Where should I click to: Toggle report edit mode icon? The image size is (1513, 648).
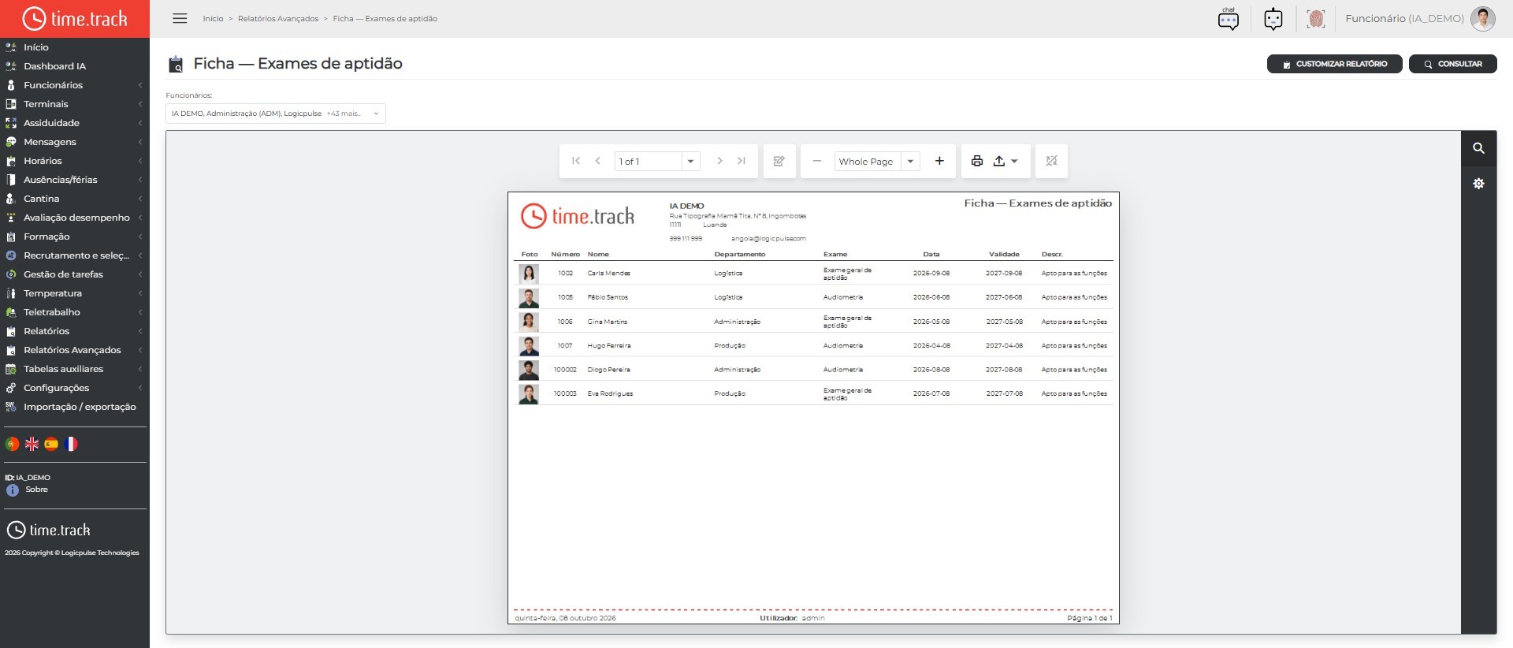pos(779,161)
